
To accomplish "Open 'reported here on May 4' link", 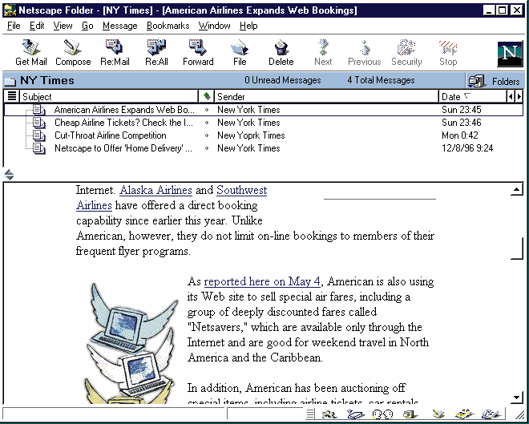I will click(262, 281).
